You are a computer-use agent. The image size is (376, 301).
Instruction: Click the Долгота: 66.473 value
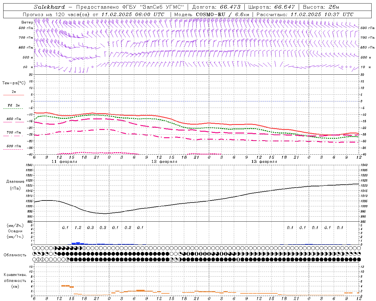point(216,7)
